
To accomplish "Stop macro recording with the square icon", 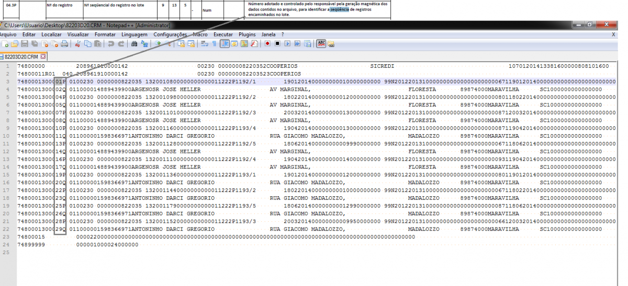I will pos(277,43).
